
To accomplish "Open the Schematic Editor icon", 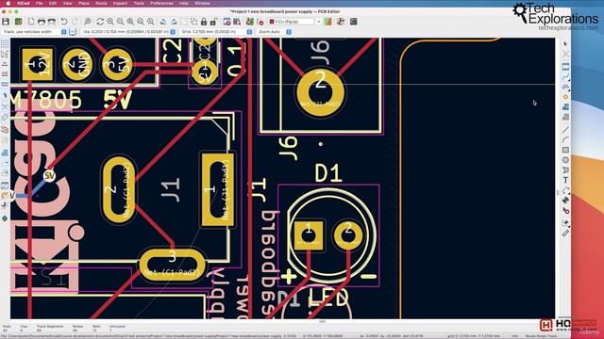I will point(341,22).
